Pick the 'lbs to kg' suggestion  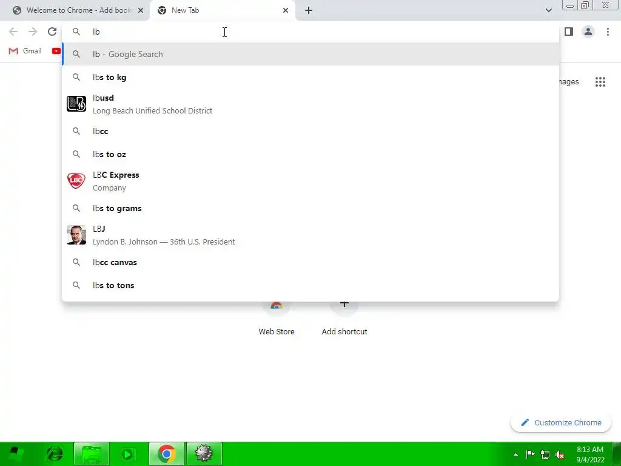point(310,77)
